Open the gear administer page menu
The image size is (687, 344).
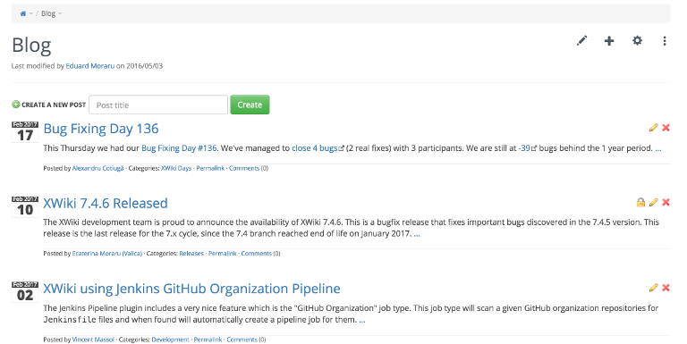click(637, 41)
